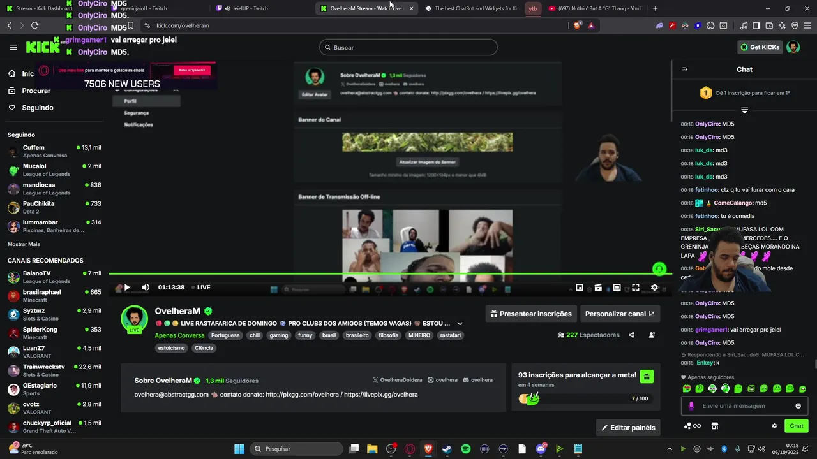Open the chat emote picker
Screen dimensions: 817x459
[798, 406]
